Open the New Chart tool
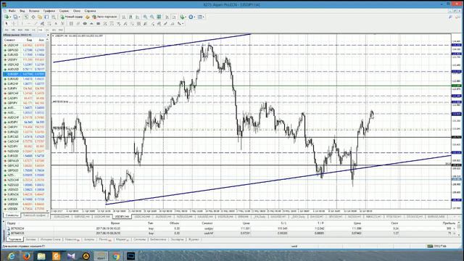This screenshot has width=464, height=261. click(x=7, y=17)
